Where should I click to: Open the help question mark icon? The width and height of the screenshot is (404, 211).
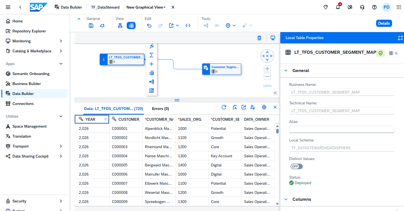(x=374, y=7)
